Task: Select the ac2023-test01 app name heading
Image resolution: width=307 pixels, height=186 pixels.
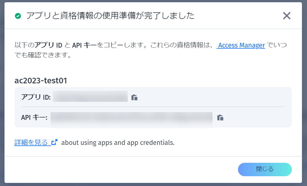Action: [x=41, y=81]
